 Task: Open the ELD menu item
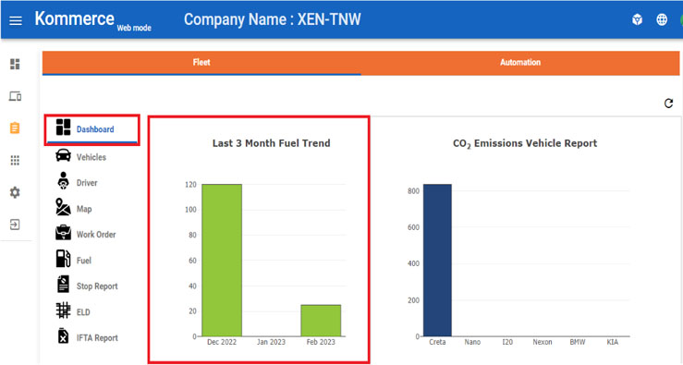tap(83, 312)
